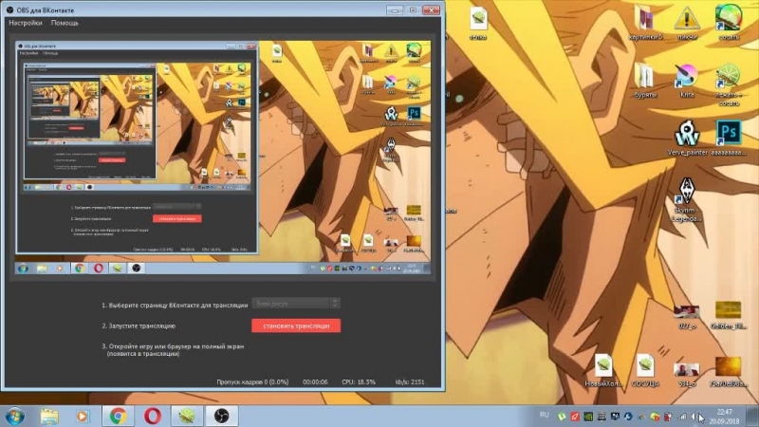
Task: Open the media player taskbar icon
Action: coord(83,416)
